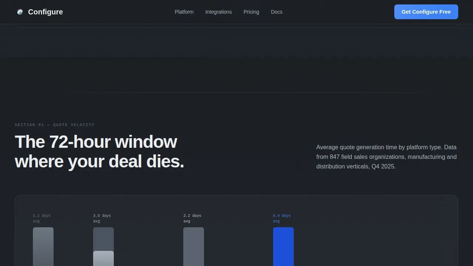473x266 pixels.
Task: Click the '2.2 days avg' label
Action: pyautogui.click(x=192, y=218)
